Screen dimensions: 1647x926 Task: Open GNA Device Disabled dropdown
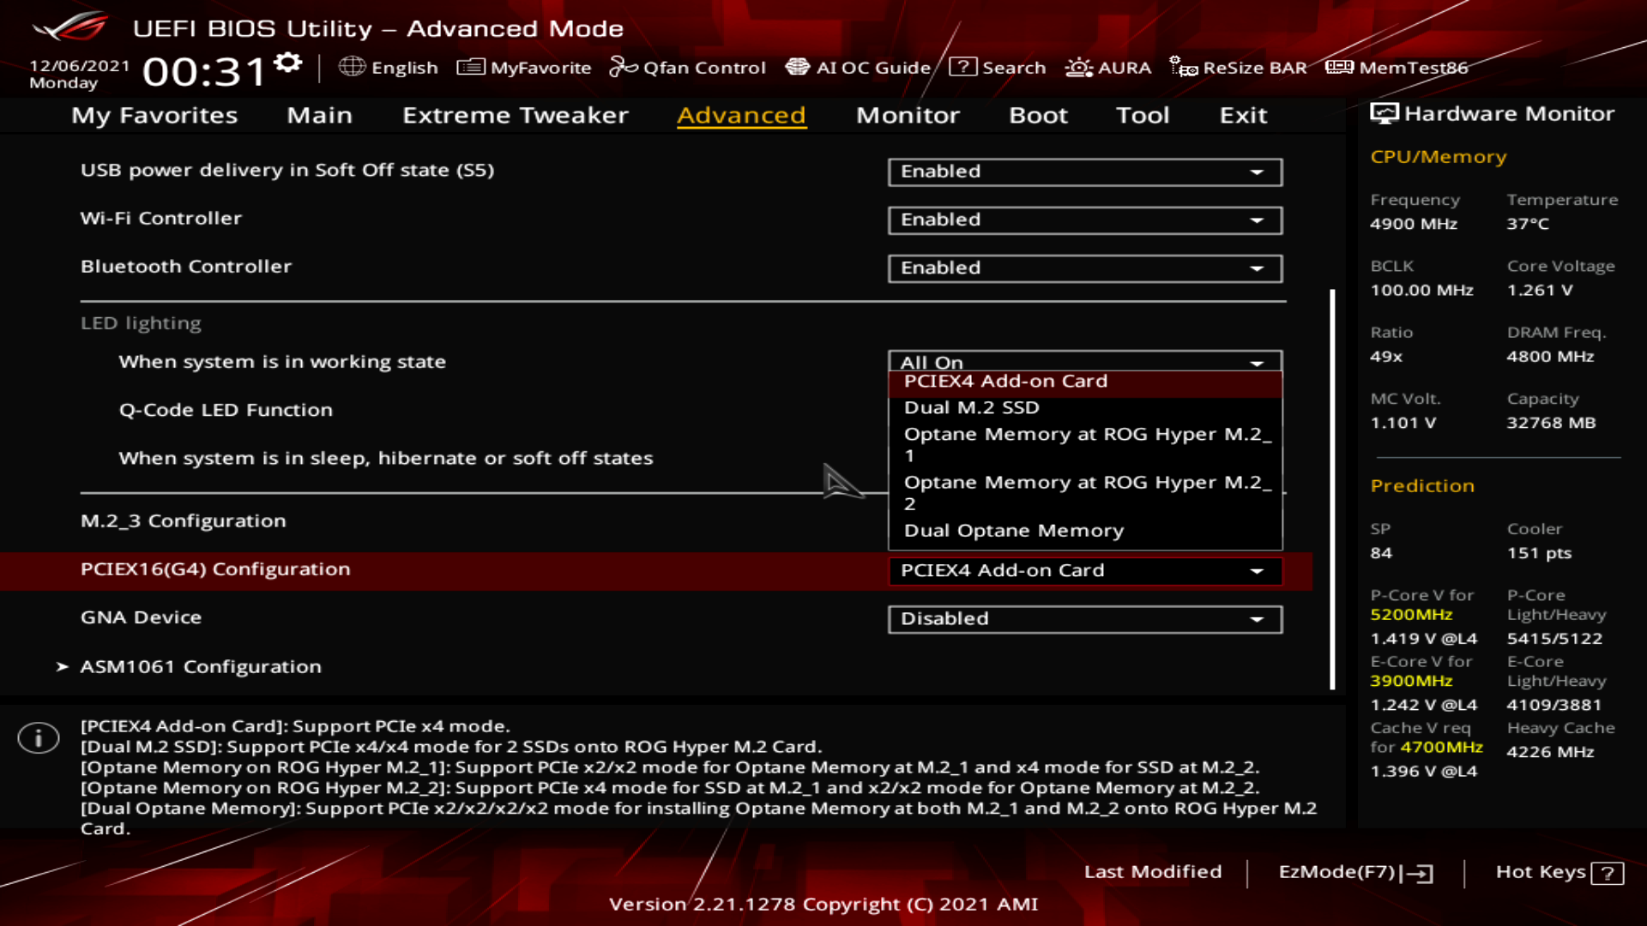pos(1084,619)
